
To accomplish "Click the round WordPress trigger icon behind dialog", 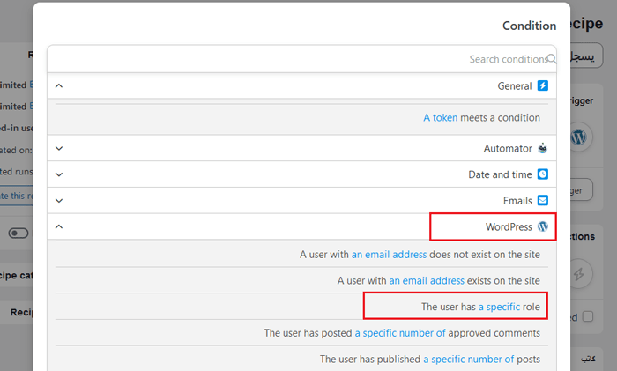I will click(578, 137).
